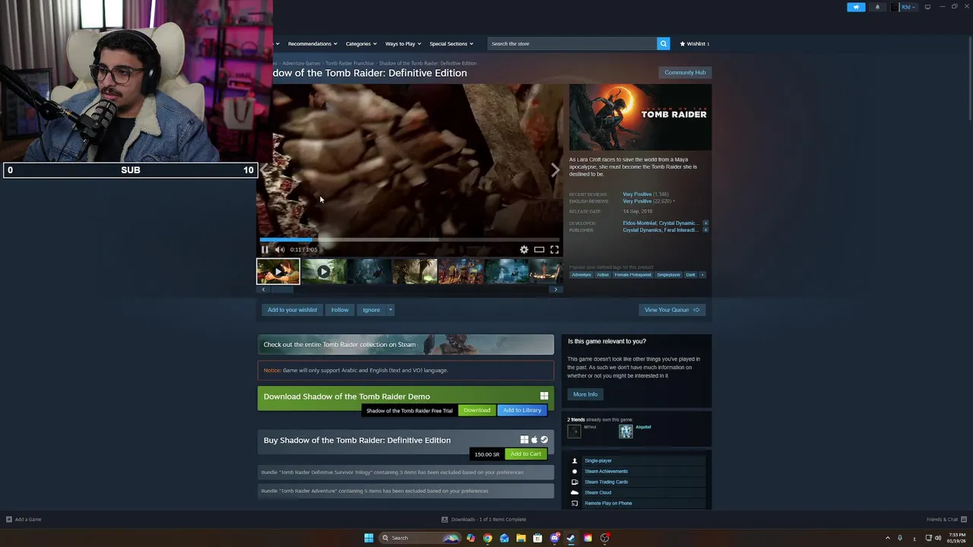The image size is (973, 547).
Task: Open Tomb Raider Franchise breadcrumb
Action: tap(350, 63)
